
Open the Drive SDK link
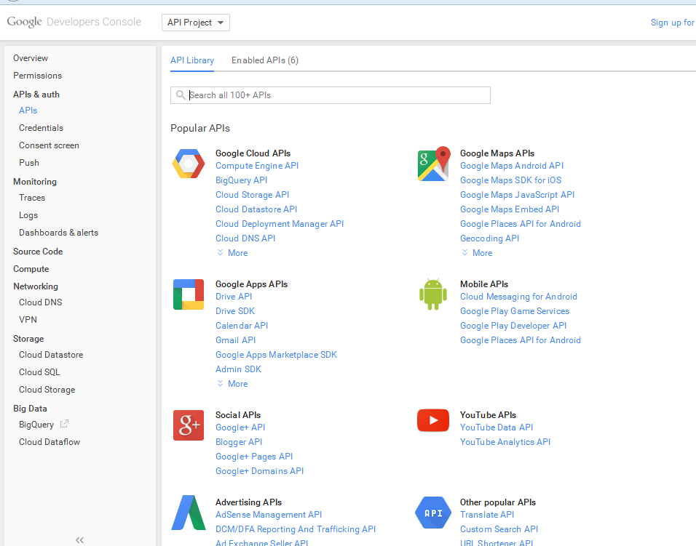pos(235,311)
